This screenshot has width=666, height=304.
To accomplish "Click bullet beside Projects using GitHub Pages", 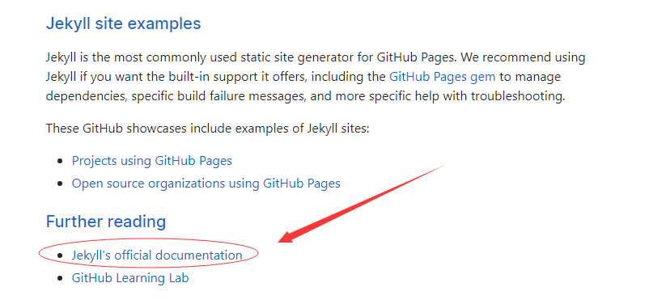I will [60, 162].
